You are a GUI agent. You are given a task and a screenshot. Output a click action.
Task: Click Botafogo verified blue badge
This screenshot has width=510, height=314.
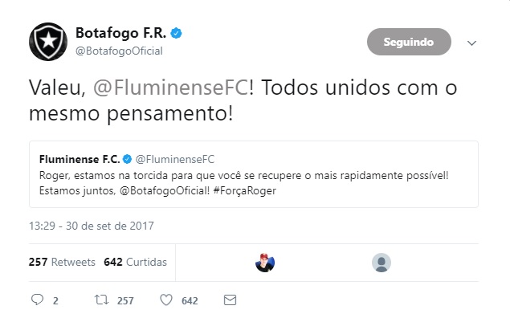[x=176, y=33]
